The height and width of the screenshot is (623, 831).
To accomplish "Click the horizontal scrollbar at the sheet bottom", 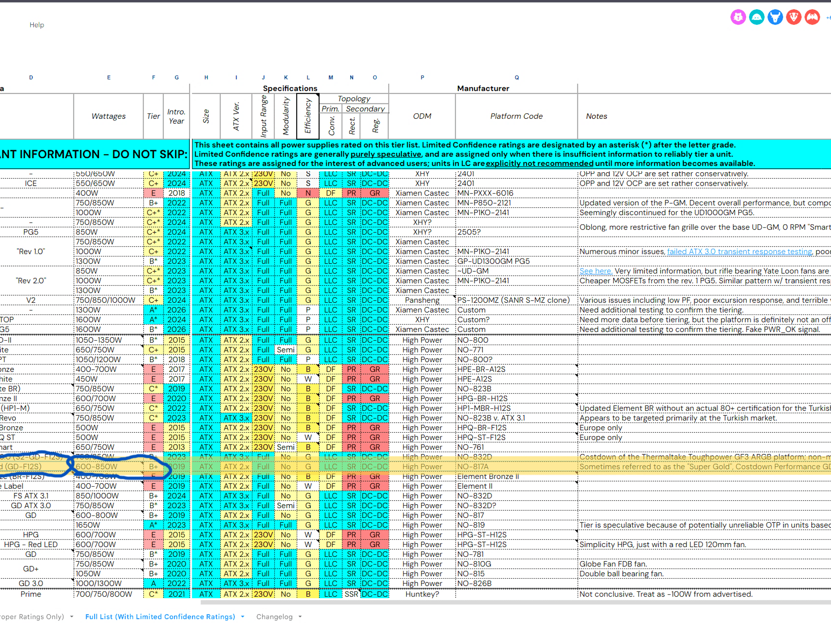I will point(515,602).
